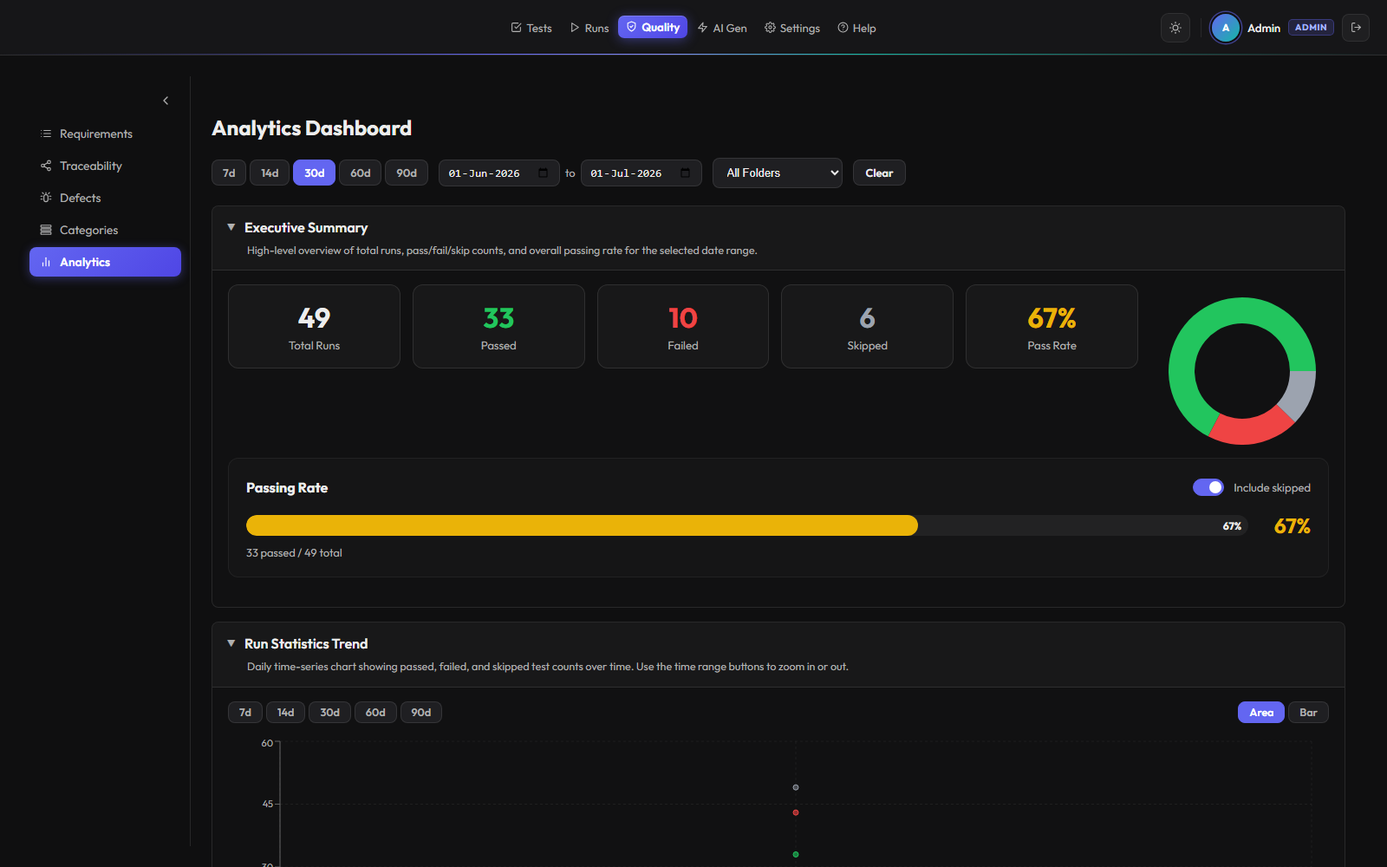The height and width of the screenshot is (867, 1387).
Task: Zoom trend chart to 60d
Action: coord(375,713)
